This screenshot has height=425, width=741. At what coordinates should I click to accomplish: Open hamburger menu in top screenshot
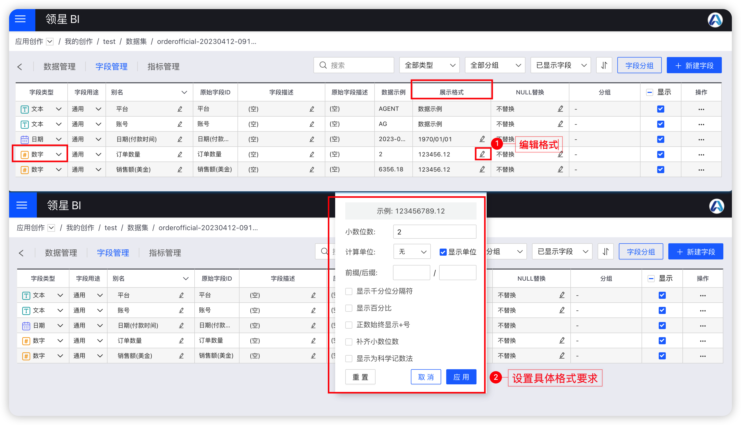[x=20, y=19]
